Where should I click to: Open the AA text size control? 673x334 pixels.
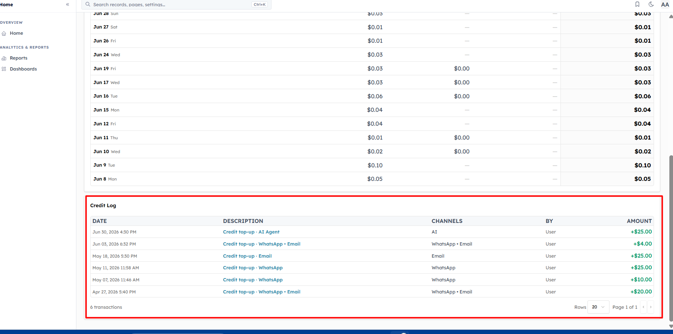pyautogui.click(x=665, y=4)
